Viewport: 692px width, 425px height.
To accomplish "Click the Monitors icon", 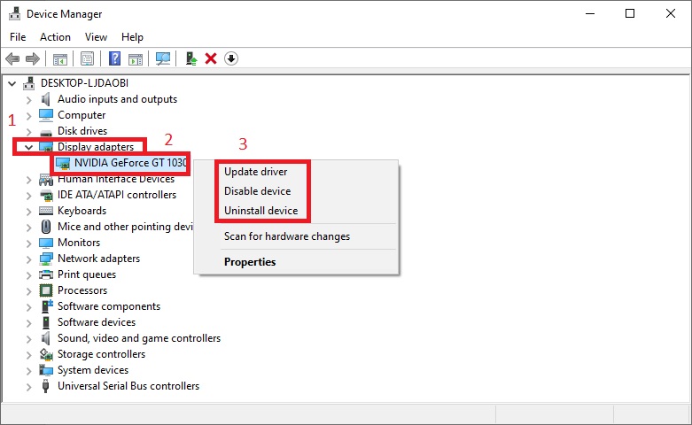I will click(x=46, y=243).
